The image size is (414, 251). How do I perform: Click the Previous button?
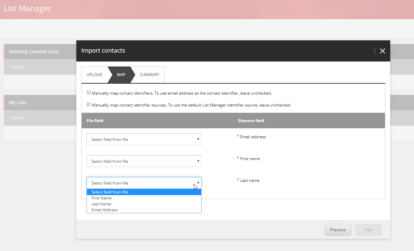(x=338, y=230)
